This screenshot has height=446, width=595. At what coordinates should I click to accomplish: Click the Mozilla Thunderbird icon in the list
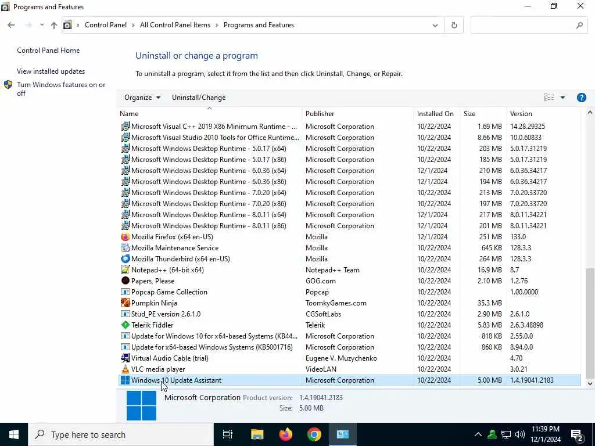point(126,258)
